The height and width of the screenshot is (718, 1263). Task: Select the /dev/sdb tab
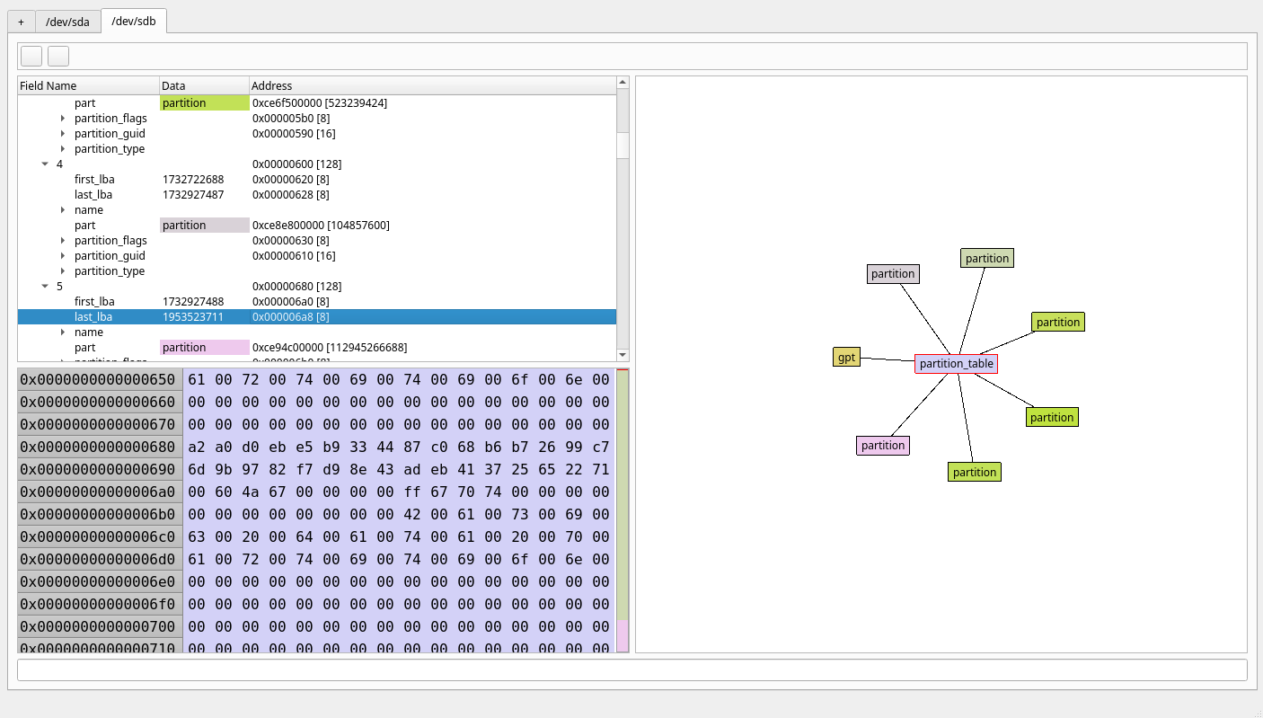[x=134, y=21]
